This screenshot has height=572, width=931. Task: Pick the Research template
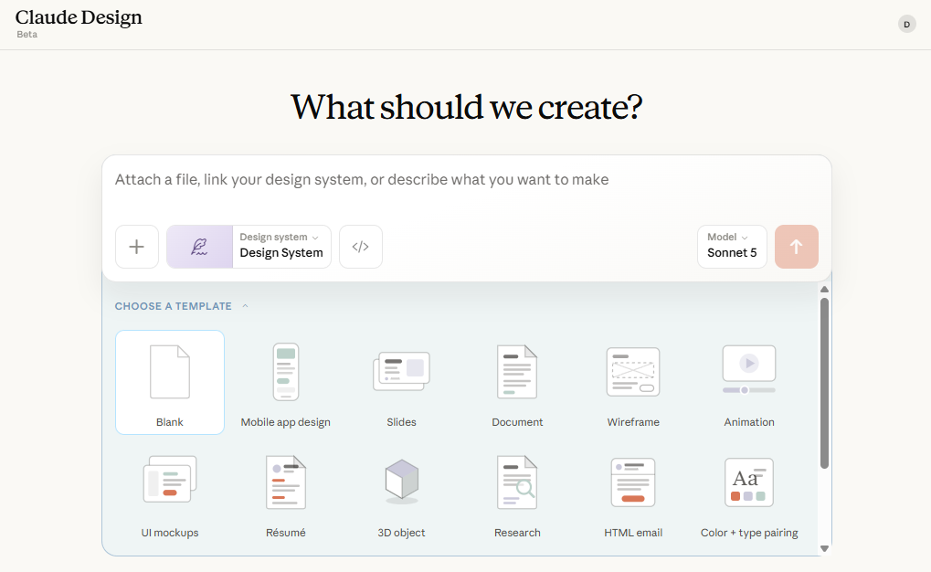click(x=517, y=493)
